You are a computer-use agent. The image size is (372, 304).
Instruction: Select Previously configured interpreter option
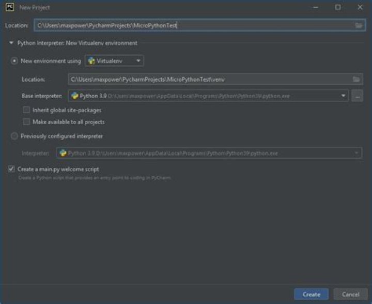[14, 136]
